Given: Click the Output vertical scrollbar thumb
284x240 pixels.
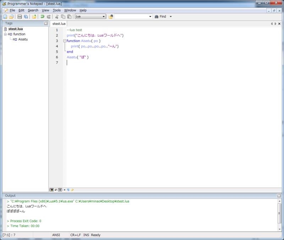Looking at the screenshot, I should (279, 213).
